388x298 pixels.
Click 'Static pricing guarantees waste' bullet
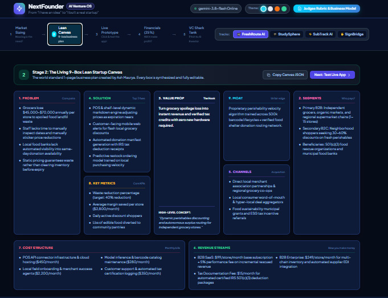[x=48, y=165]
